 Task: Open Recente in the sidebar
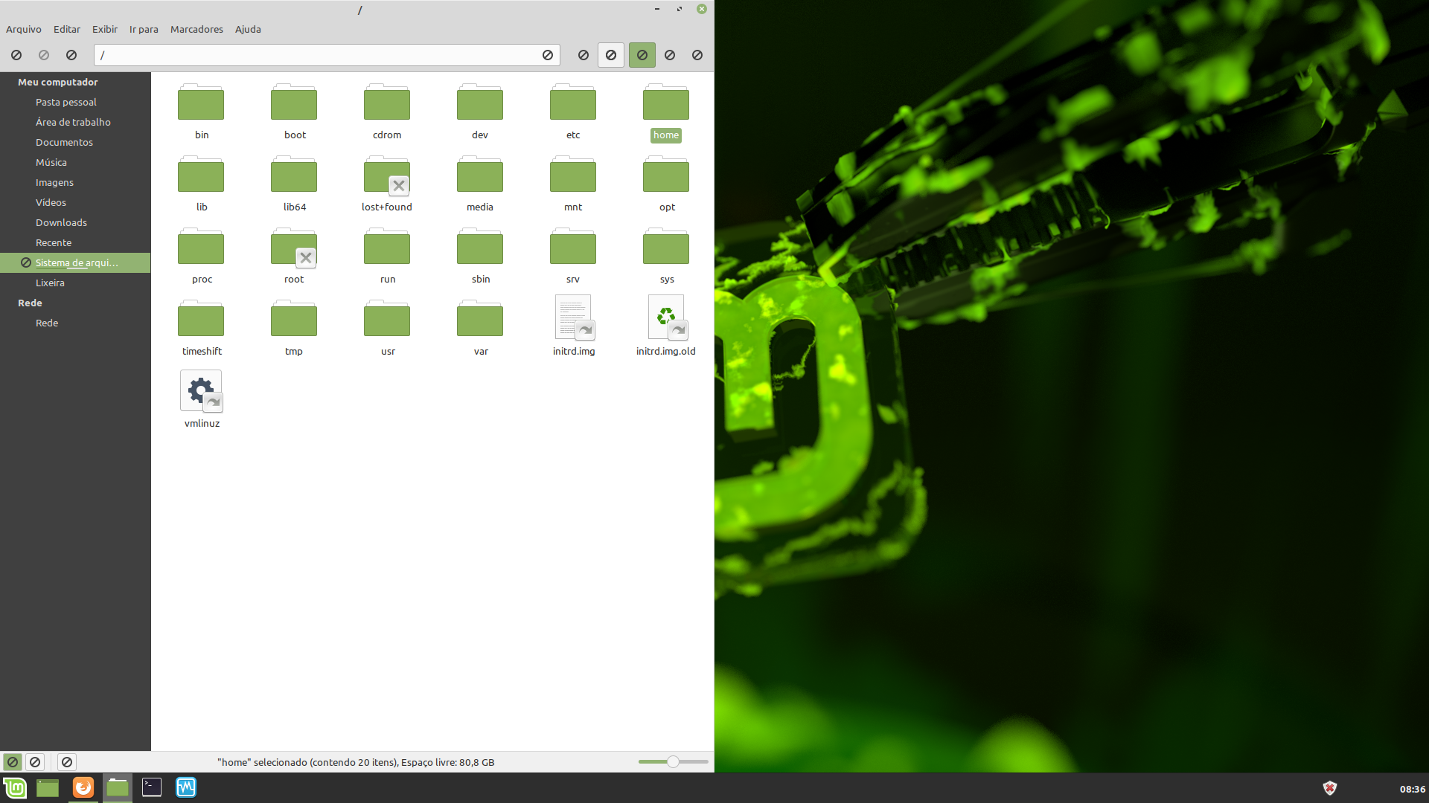(54, 242)
